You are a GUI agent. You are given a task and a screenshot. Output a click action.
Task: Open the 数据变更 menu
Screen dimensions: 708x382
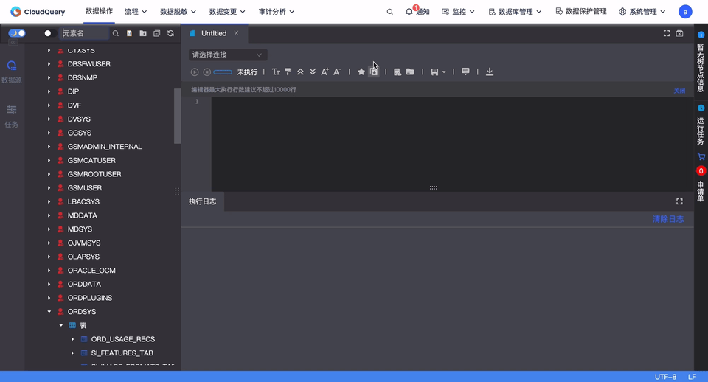tap(227, 12)
